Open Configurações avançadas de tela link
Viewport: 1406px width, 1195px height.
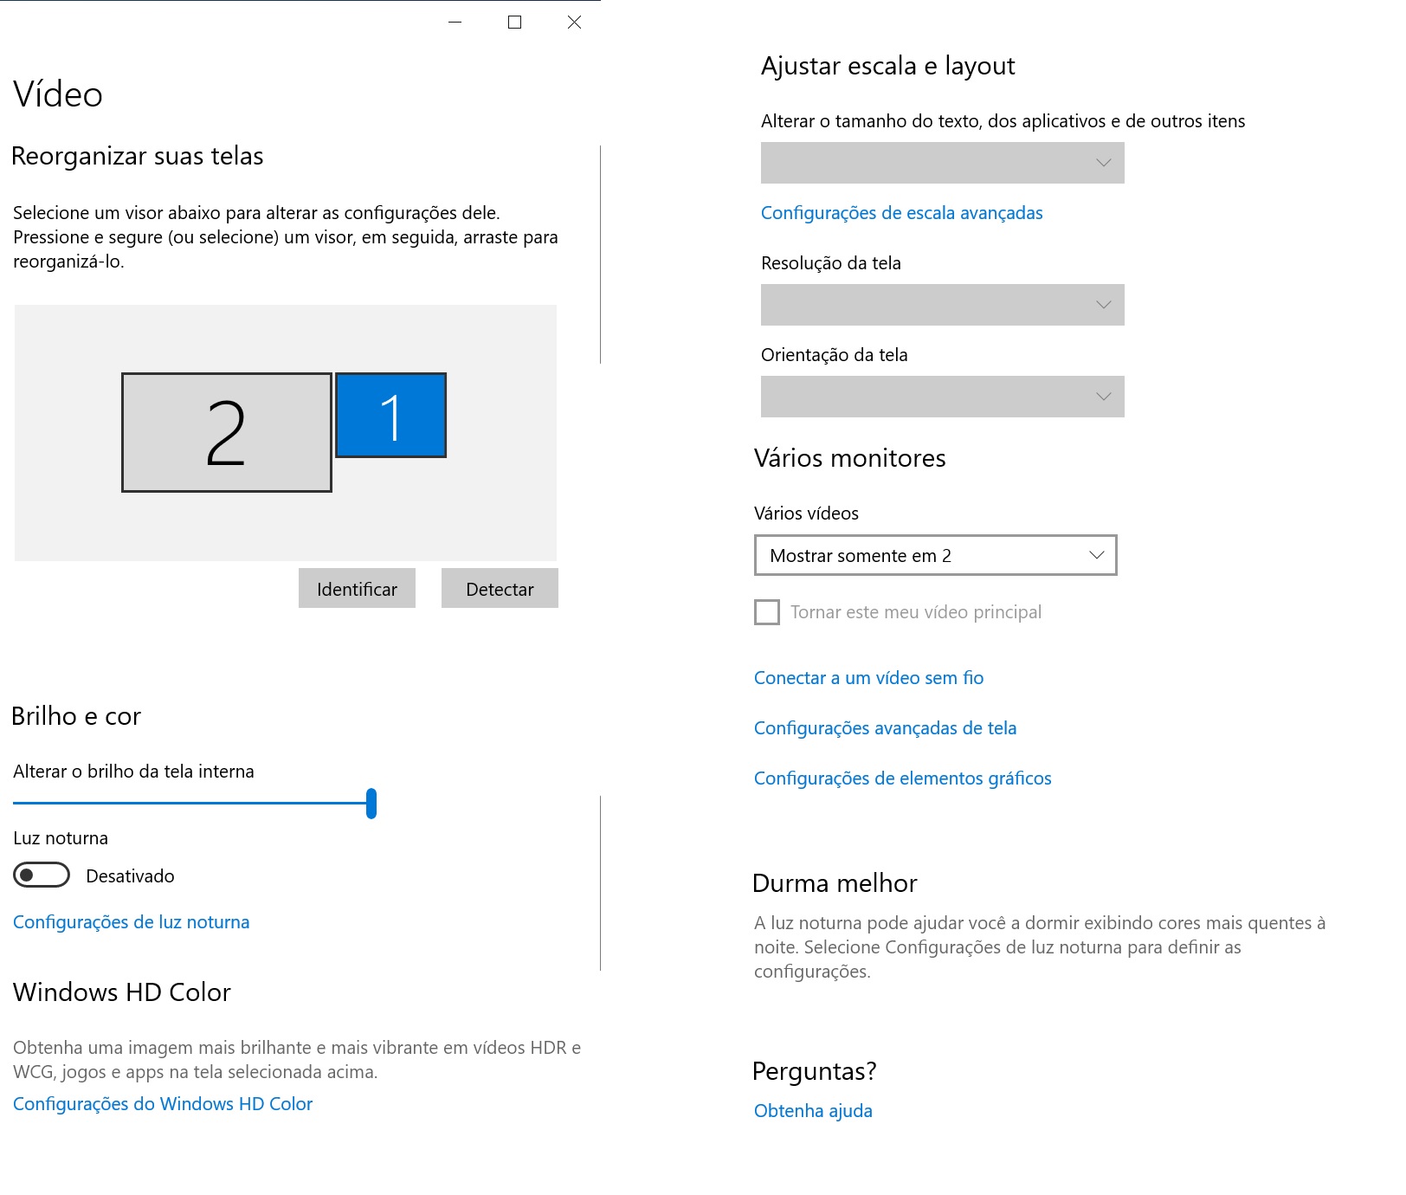coord(885,728)
